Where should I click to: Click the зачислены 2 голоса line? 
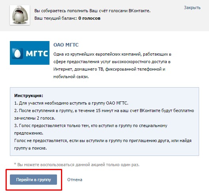(x=35, y=118)
